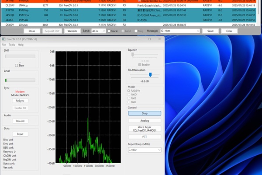Viewport: 262px width, 175px height.
Task: Click the 'IC-7300M Anan_cit...' message cell
Action: (x=149, y=15)
